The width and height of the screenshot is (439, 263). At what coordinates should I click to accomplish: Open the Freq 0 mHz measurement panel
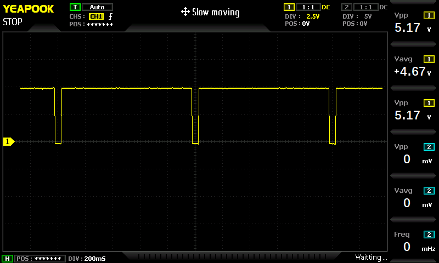pyautogui.click(x=414, y=242)
